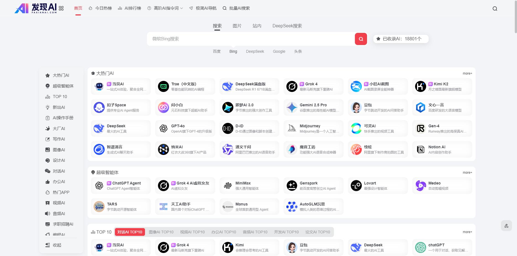Screen dimensions: 517x256
Task: Jump to 写作AI in the sidebar
Action: 55,139
